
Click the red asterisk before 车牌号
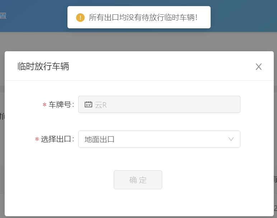[44, 105]
